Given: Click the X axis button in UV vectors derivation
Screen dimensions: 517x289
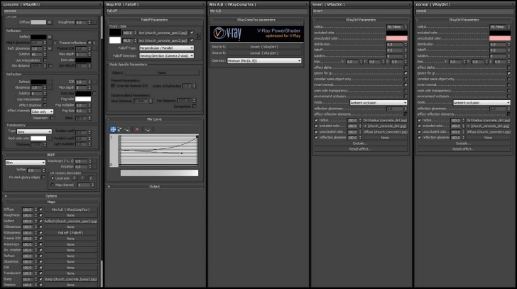Looking at the screenshot, I should point(74,178).
